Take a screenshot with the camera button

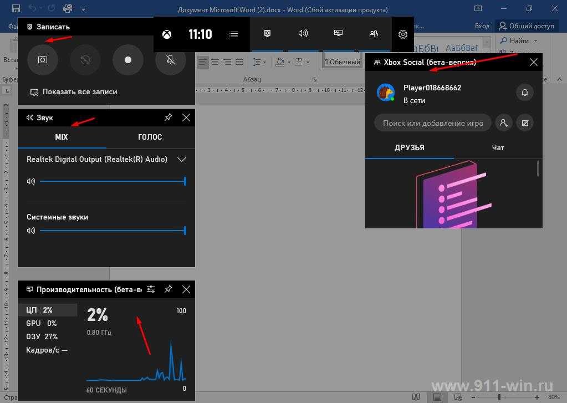point(43,60)
